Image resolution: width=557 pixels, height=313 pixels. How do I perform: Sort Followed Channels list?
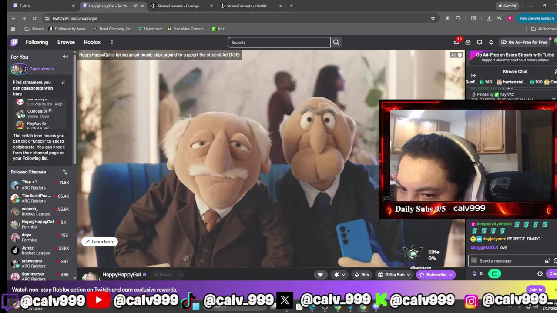pyautogui.click(x=65, y=172)
